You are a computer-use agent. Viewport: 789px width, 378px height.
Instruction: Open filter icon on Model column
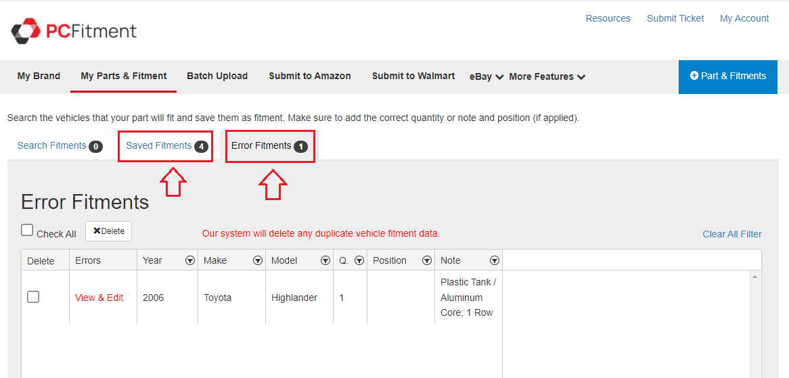[325, 260]
